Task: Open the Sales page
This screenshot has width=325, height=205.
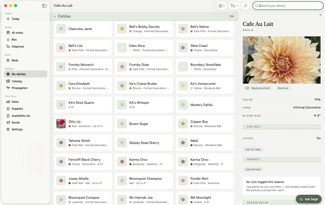Action: [x=25, y=102]
